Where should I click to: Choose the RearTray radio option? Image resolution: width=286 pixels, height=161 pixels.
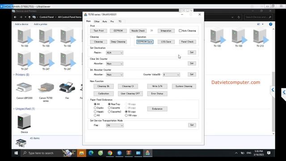click(109, 104)
